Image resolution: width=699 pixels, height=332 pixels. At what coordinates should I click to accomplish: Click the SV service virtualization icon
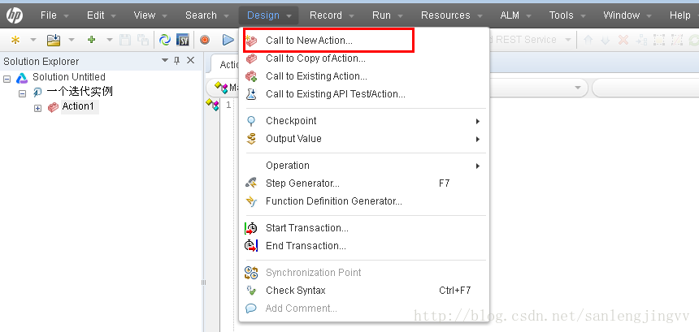click(183, 40)
